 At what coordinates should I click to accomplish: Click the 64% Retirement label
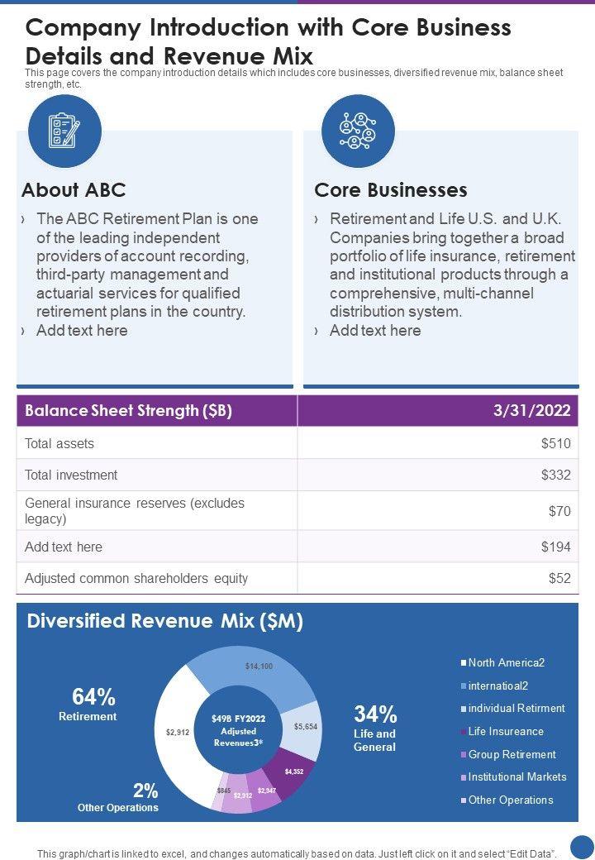(88, 705)
